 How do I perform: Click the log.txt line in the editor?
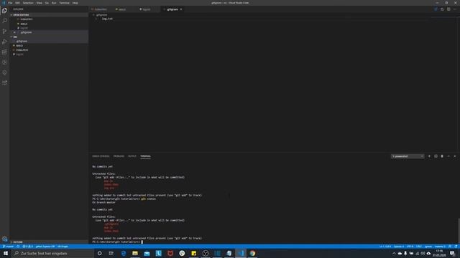pos(107,19)
